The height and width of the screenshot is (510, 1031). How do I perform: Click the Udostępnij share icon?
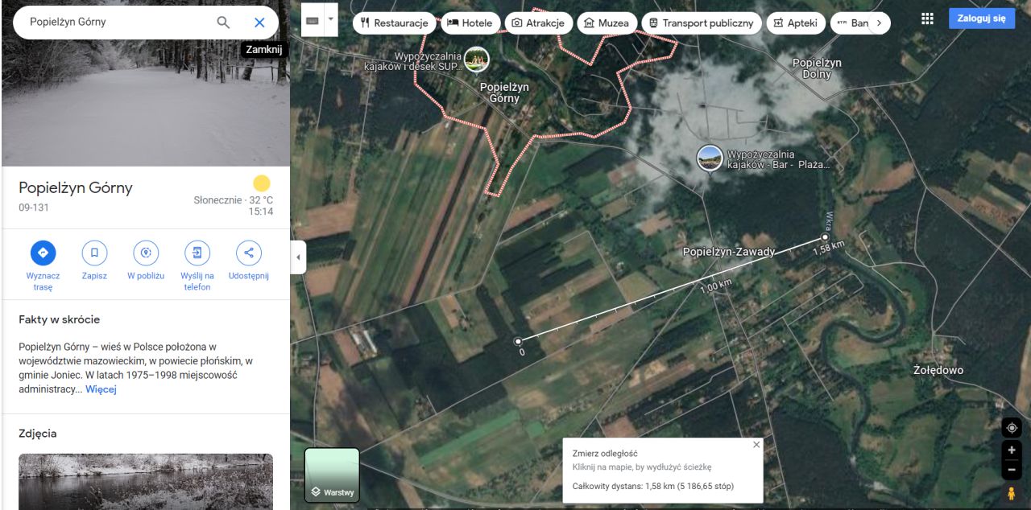point(248,253)
